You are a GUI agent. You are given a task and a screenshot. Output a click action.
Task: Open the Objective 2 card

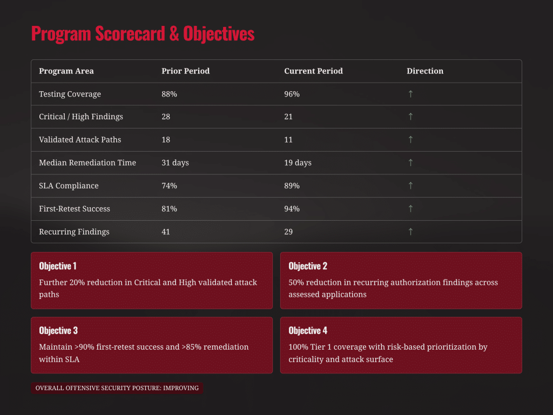(x=401, y=281)
